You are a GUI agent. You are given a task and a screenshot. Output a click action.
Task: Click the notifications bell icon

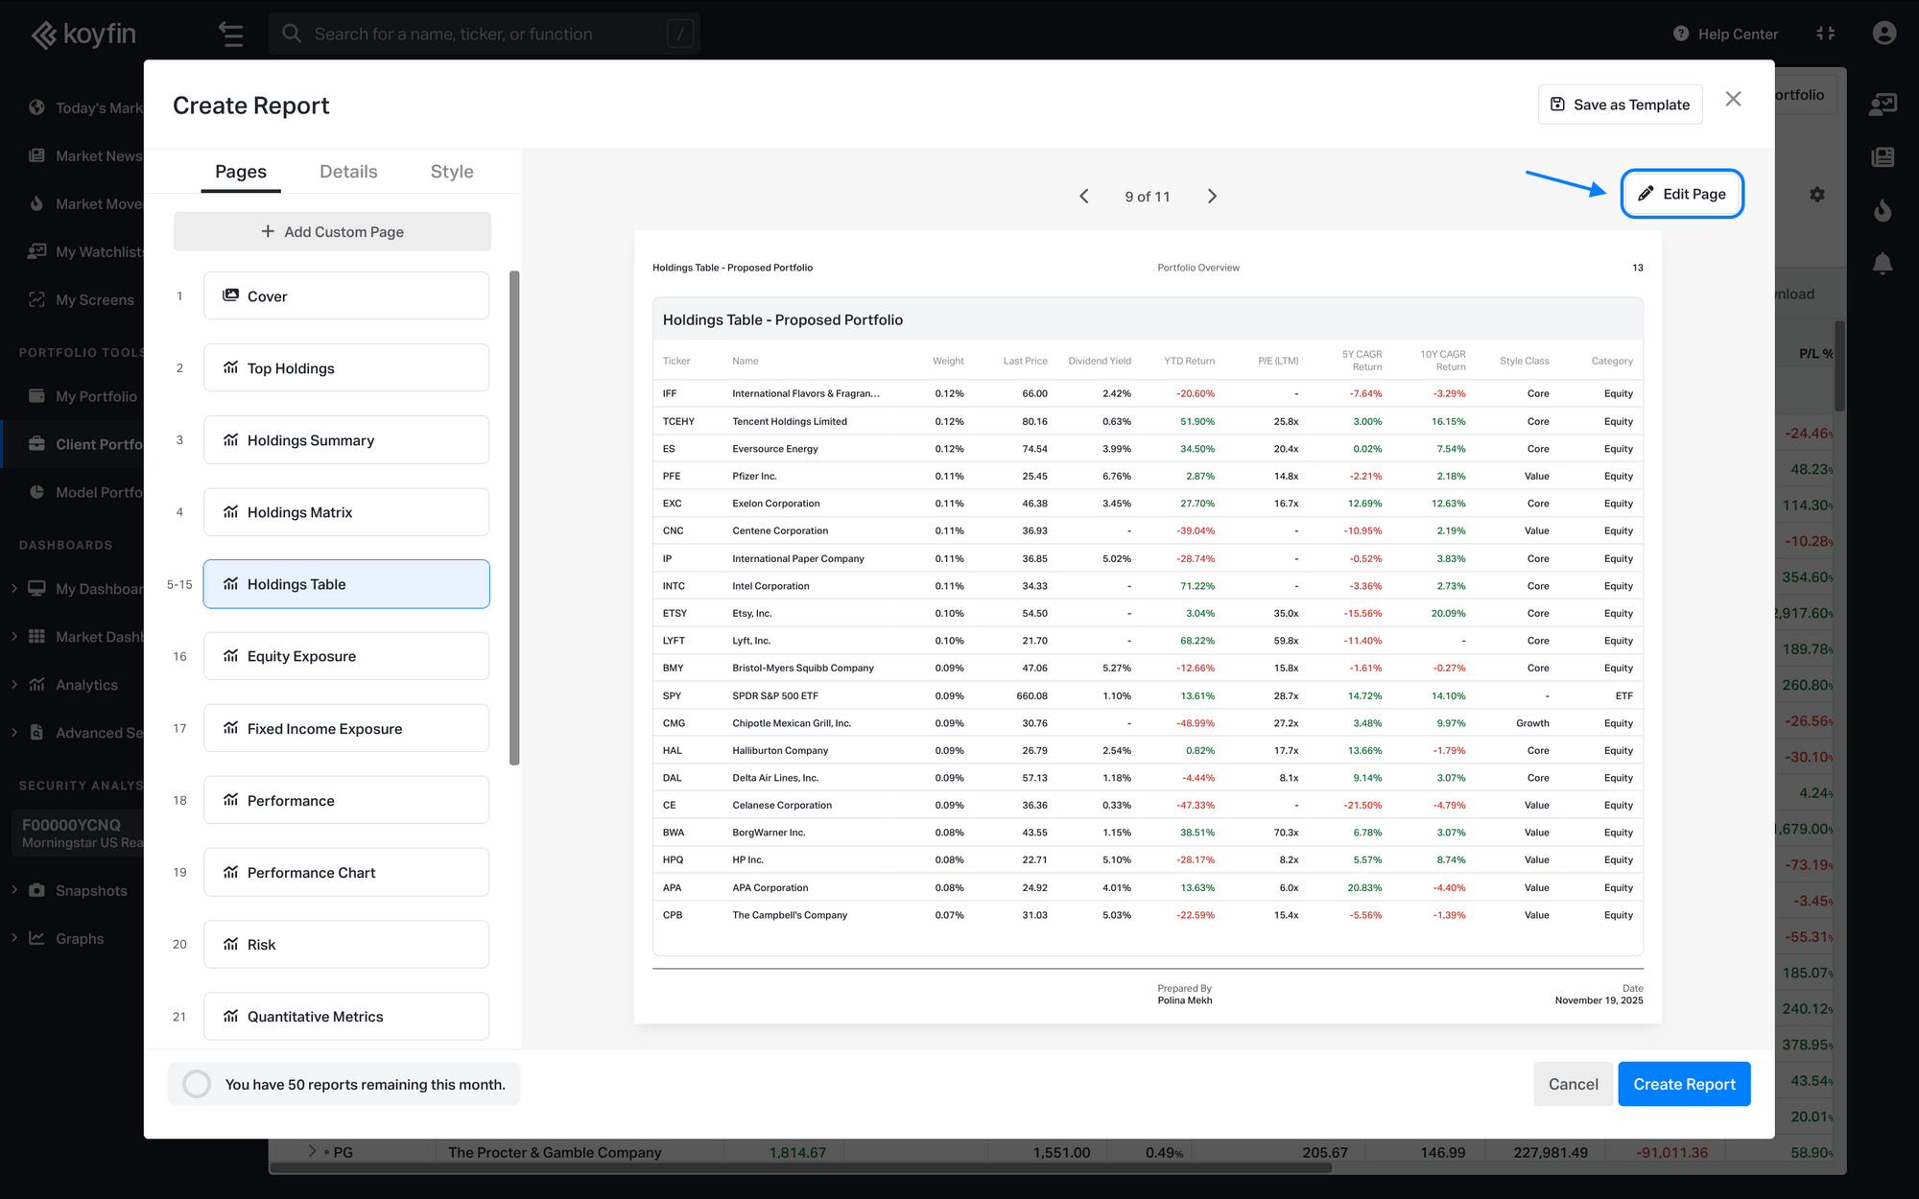(1883, 264)
